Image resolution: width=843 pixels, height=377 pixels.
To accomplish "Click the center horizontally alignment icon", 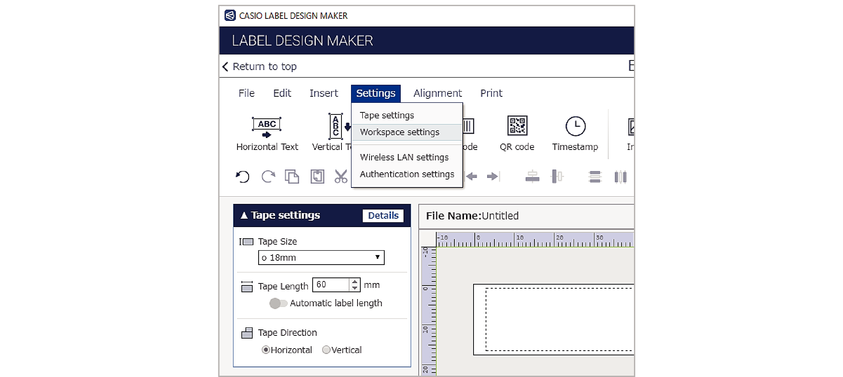I will coord(557,176).
